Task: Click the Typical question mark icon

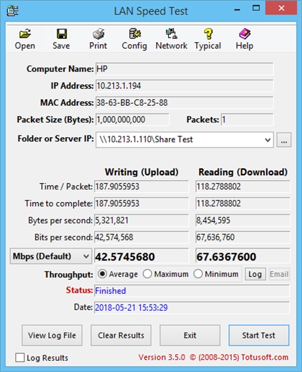Action: (208, 34)
